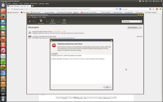
Task: Open the Workspace Switcher in the dock
Action: point(3,90)
